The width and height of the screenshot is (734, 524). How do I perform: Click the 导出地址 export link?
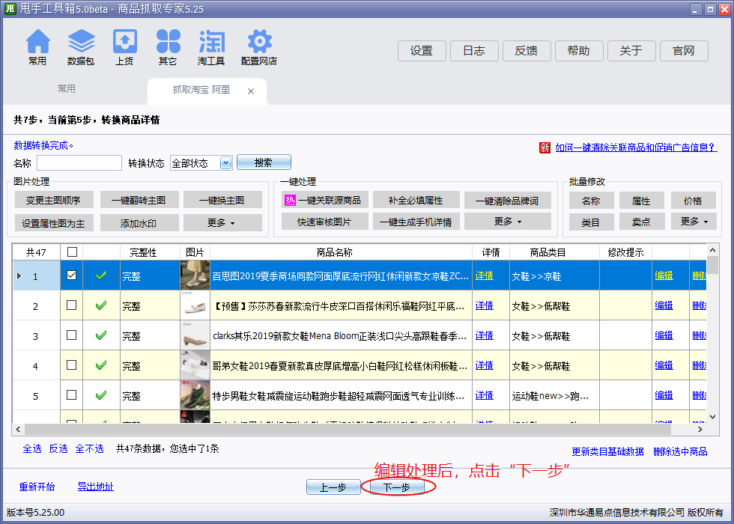click(95, 487)
